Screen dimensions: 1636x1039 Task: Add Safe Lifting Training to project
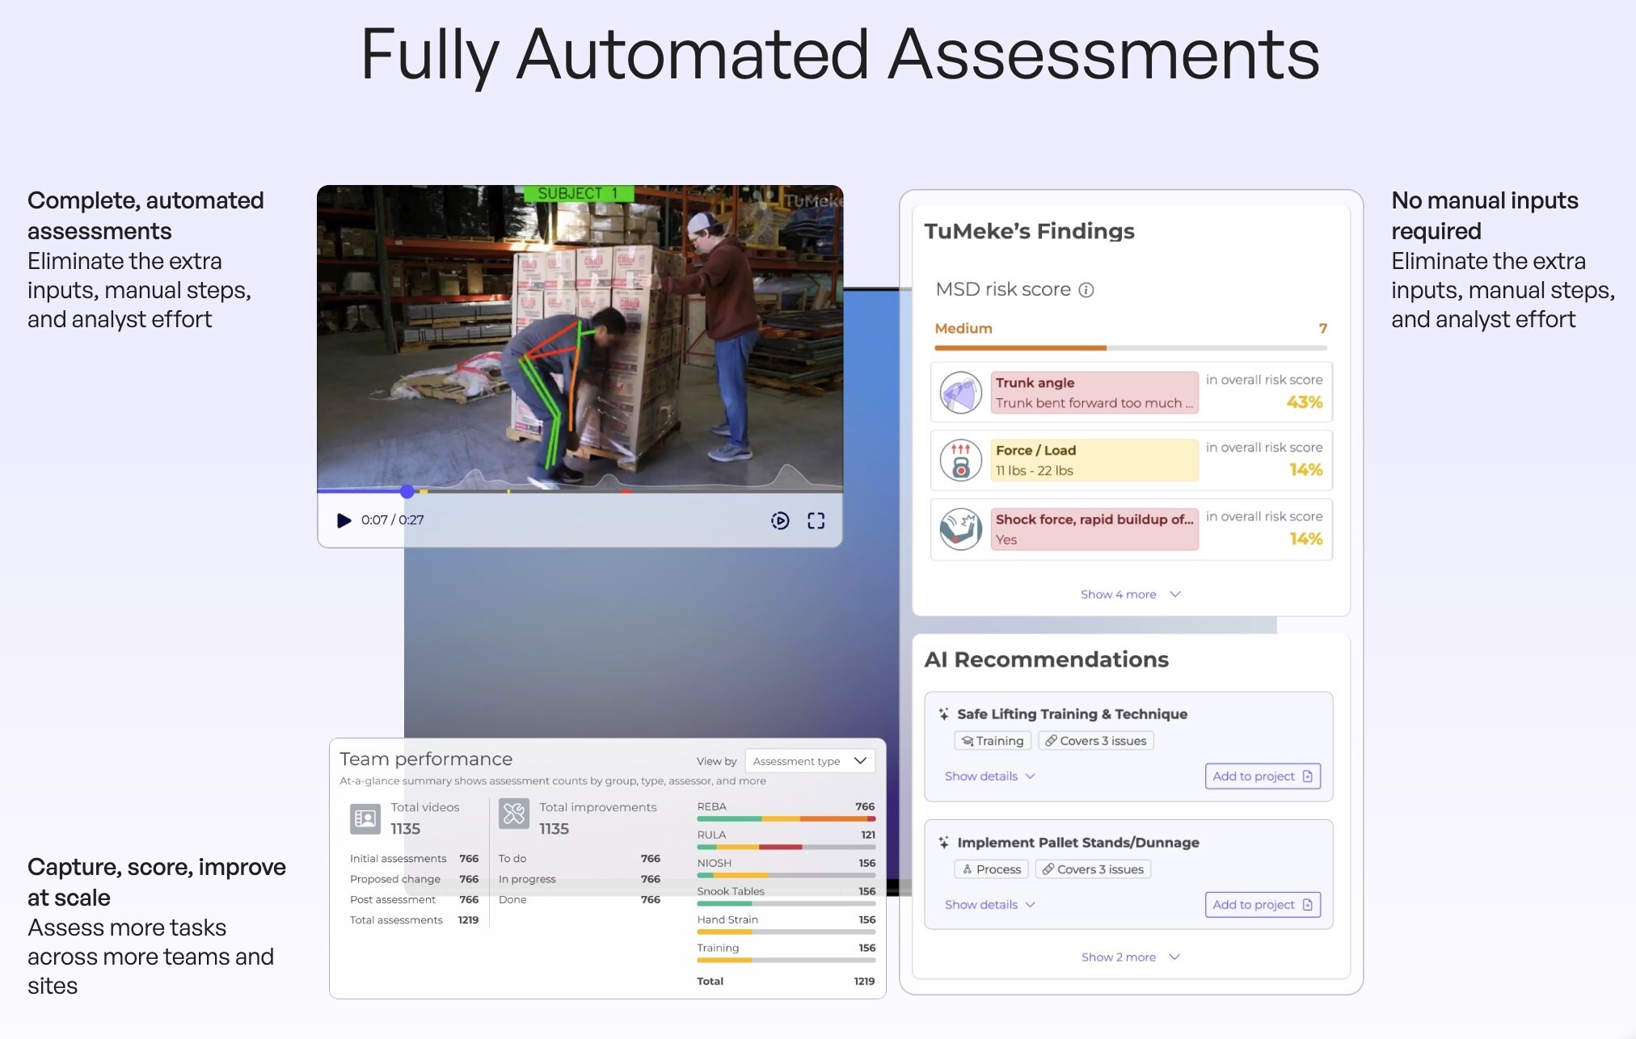1262,776
